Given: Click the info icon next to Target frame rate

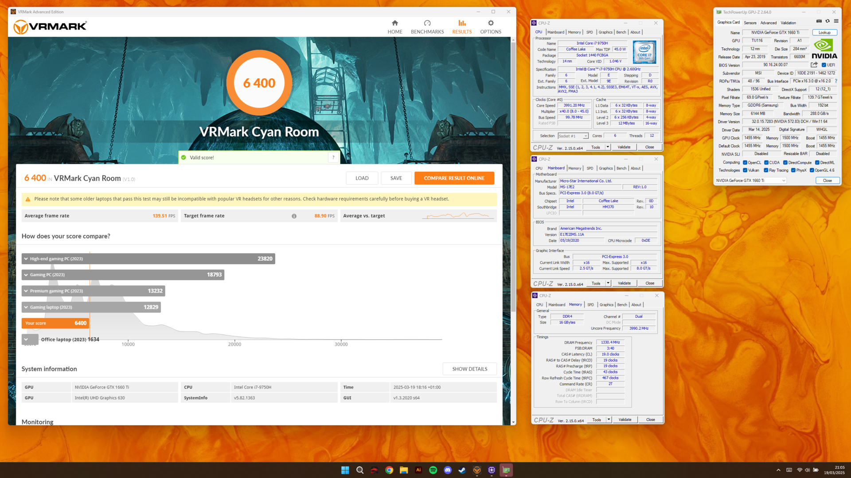Looking at the screenshot, I should [x=294, y=216].
